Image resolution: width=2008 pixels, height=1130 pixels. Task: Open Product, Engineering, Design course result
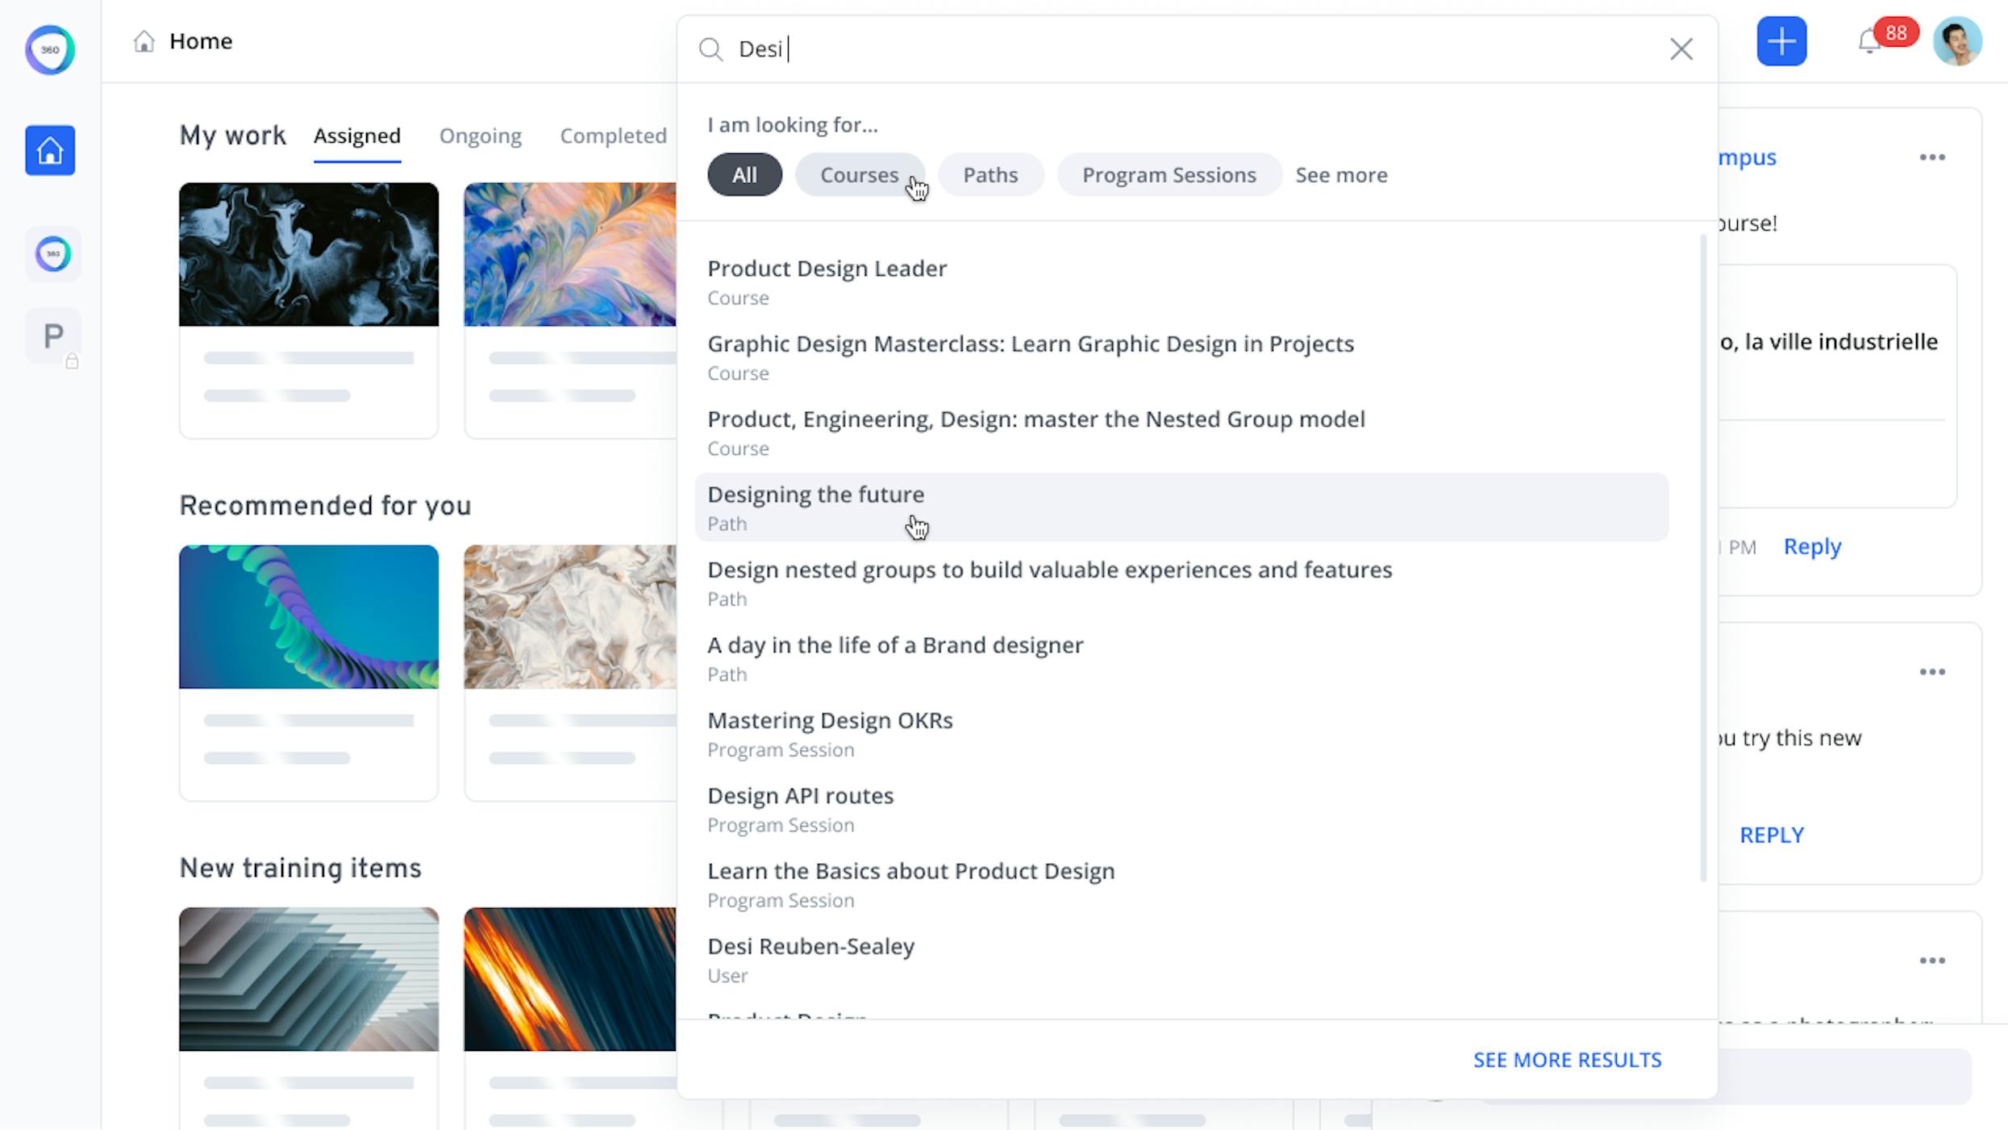(1181, 432)
